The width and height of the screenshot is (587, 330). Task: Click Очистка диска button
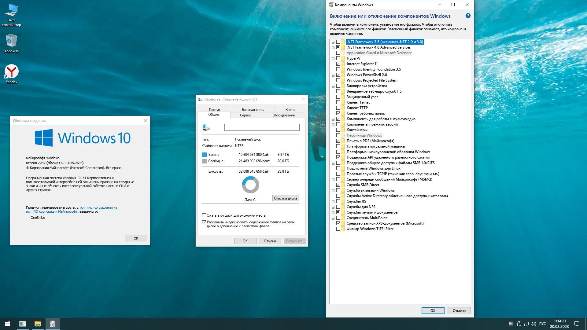point(285,198)
